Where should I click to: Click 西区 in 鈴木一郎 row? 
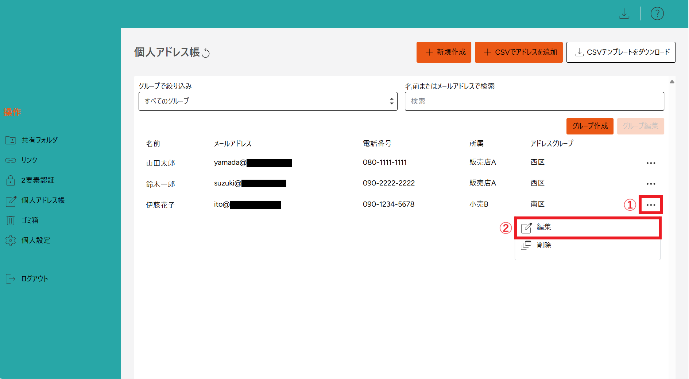537,183
